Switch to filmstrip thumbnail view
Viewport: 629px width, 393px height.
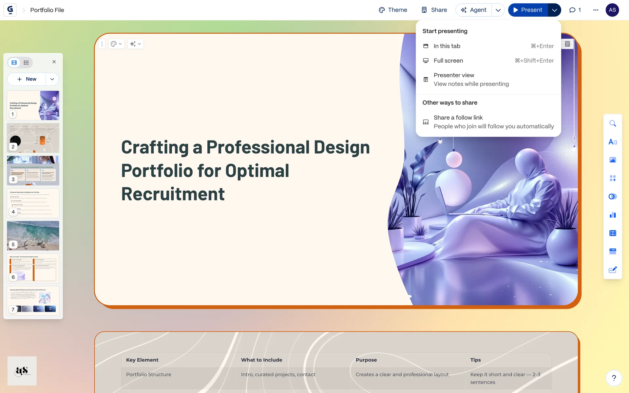(14, 62)
